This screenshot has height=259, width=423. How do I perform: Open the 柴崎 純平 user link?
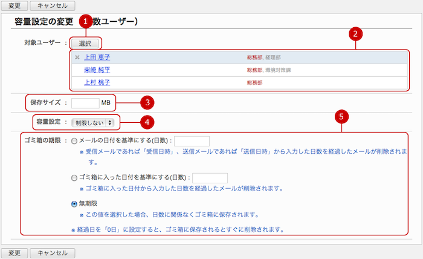pos(97,70)
